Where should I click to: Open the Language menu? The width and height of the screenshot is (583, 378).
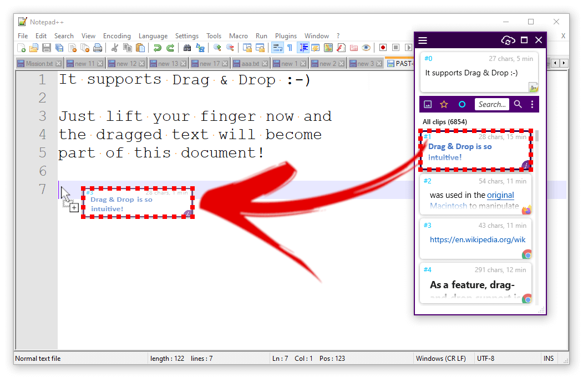153,36
